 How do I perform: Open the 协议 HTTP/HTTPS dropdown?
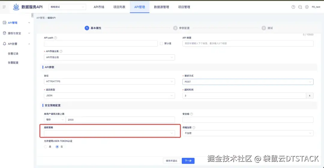(x=109, y=81)
